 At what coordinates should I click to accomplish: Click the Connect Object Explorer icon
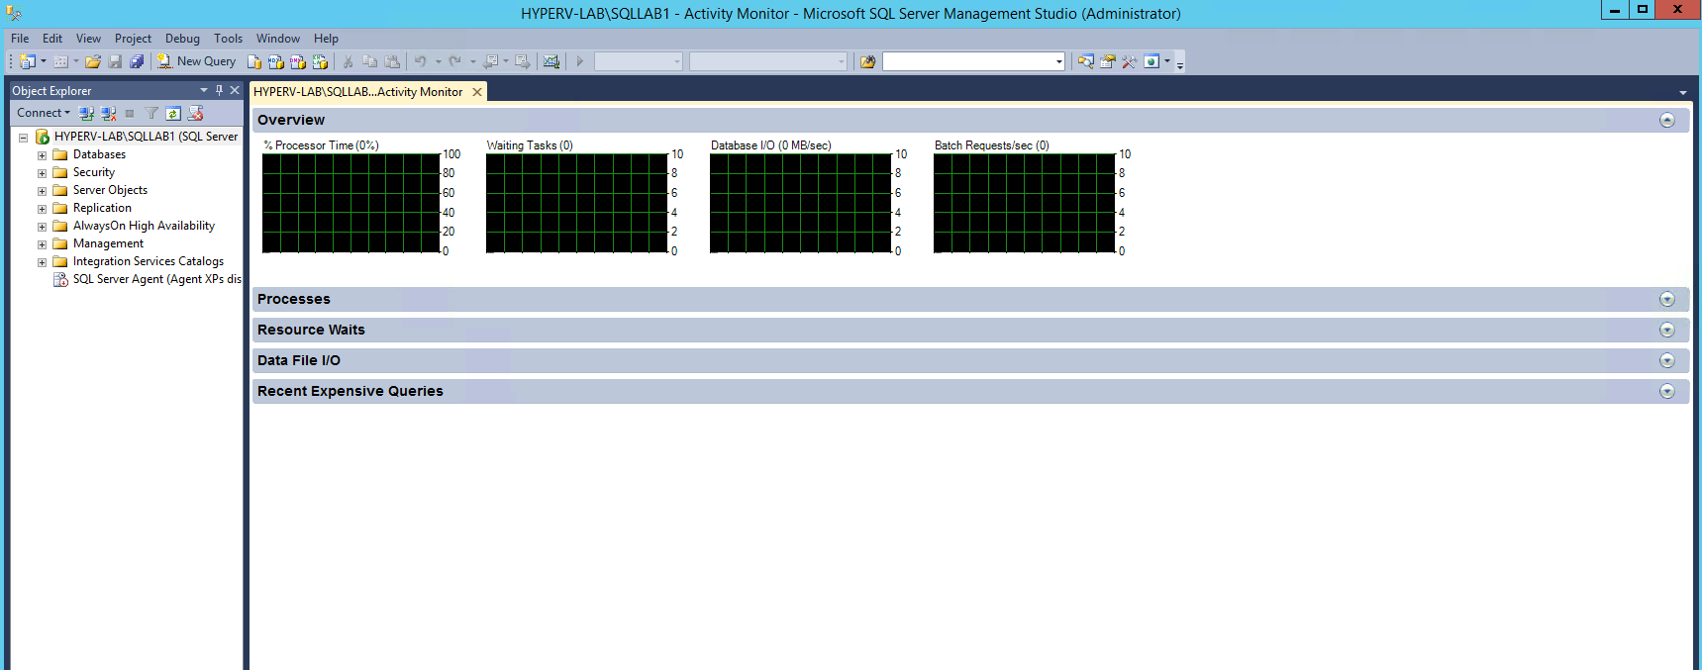pyautogui.click(x=86, y=113)
